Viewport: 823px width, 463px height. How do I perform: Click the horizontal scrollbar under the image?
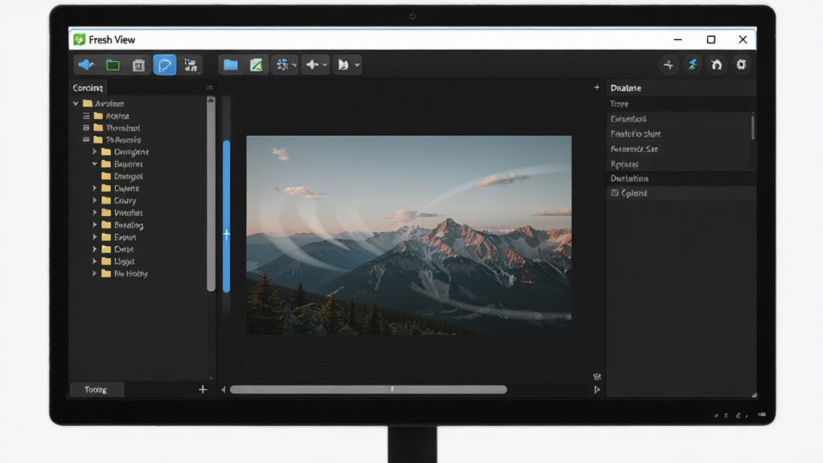tap(368, 390)
